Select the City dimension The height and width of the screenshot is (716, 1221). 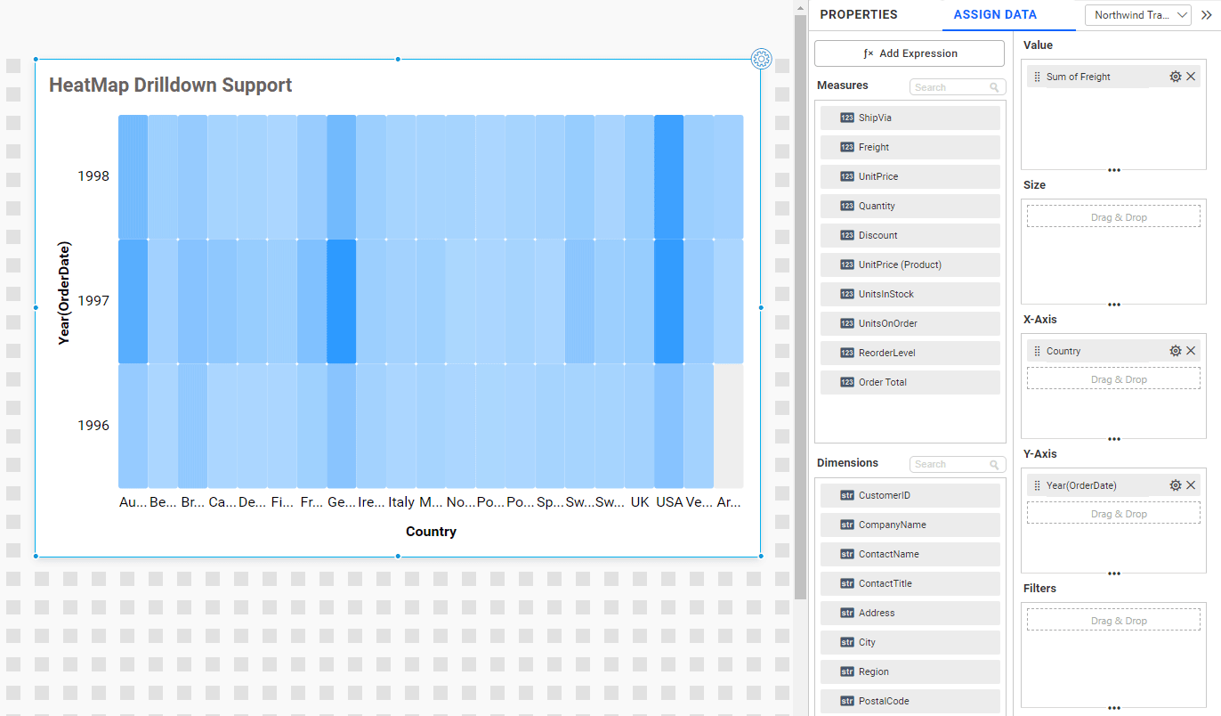[x=910, y=642]
